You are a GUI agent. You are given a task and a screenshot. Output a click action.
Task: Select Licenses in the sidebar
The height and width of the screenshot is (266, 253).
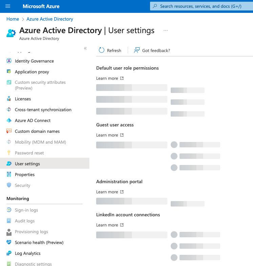pyautogui.click(x=23, y=99)
